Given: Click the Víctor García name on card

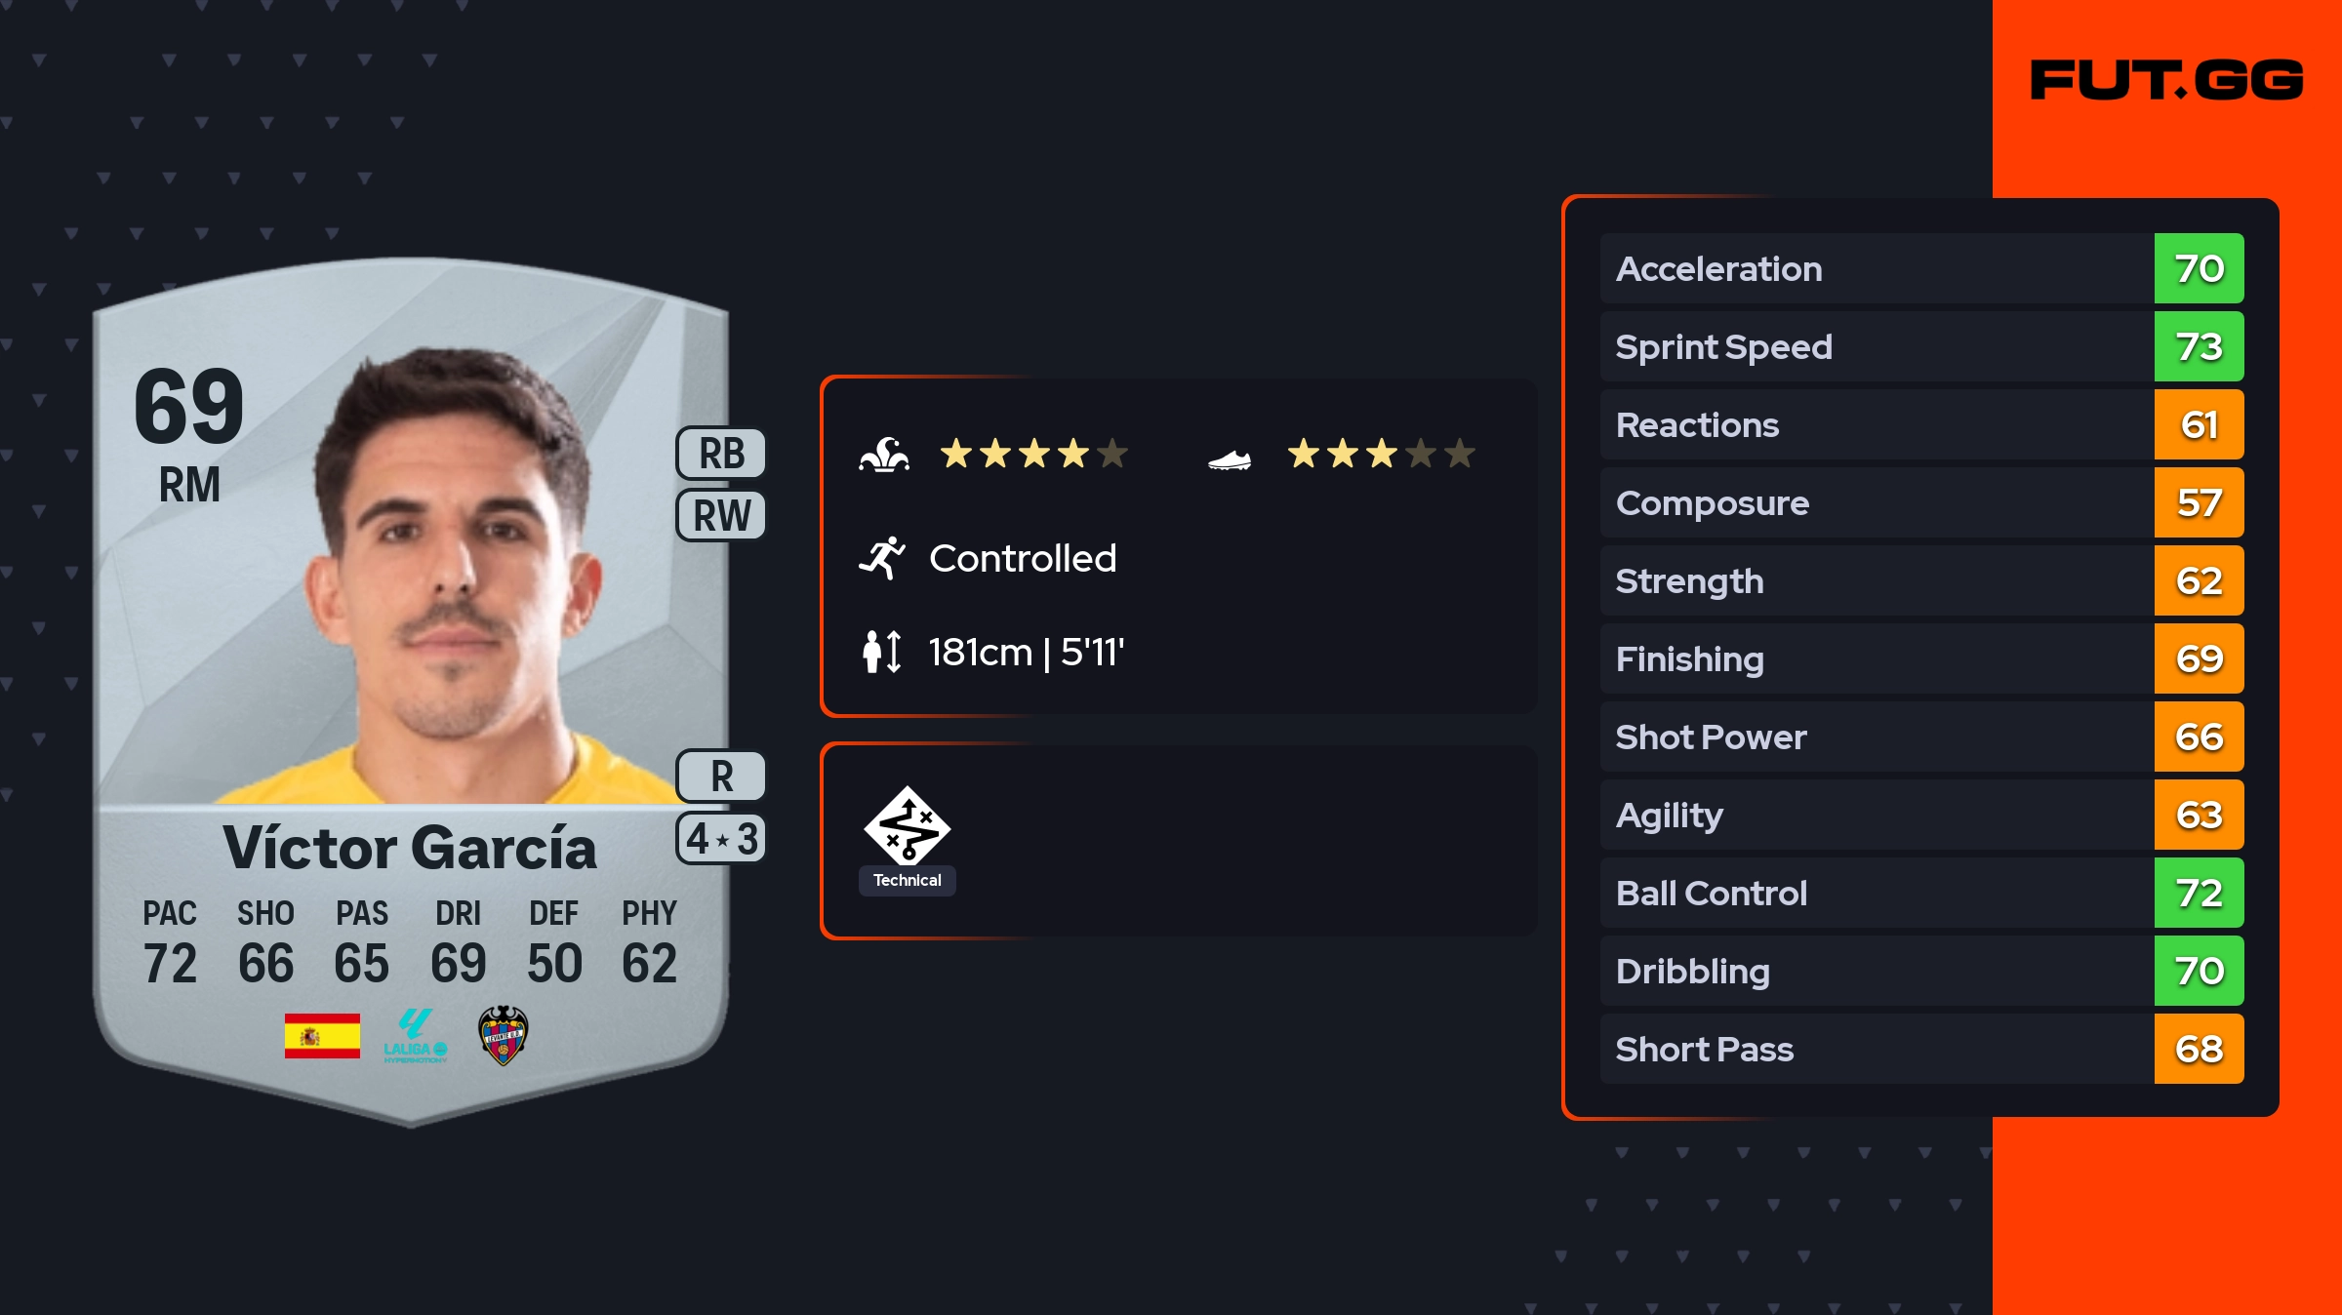Looking at the screenshot, I should pos(410,847).
